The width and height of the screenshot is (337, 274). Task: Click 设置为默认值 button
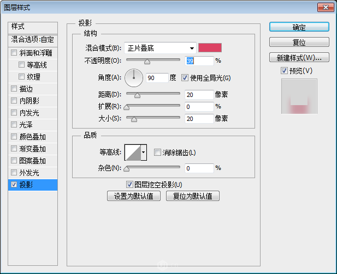click(134, 196)
